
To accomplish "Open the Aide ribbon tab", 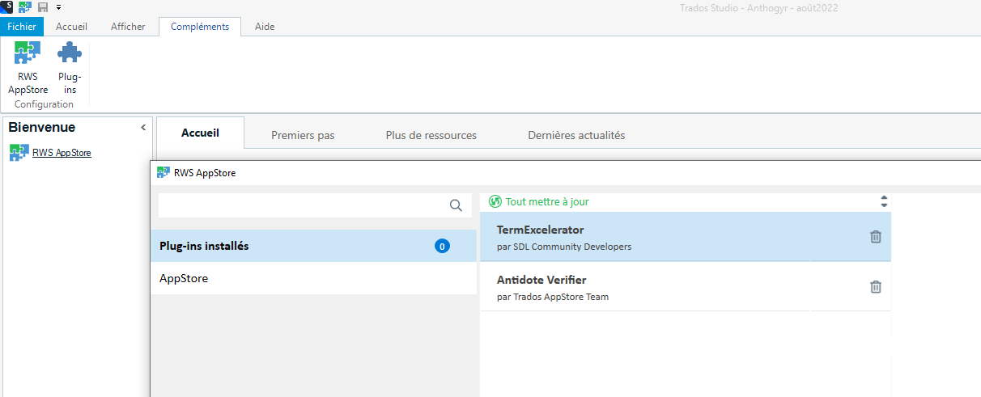I will [x=265, y=27].
